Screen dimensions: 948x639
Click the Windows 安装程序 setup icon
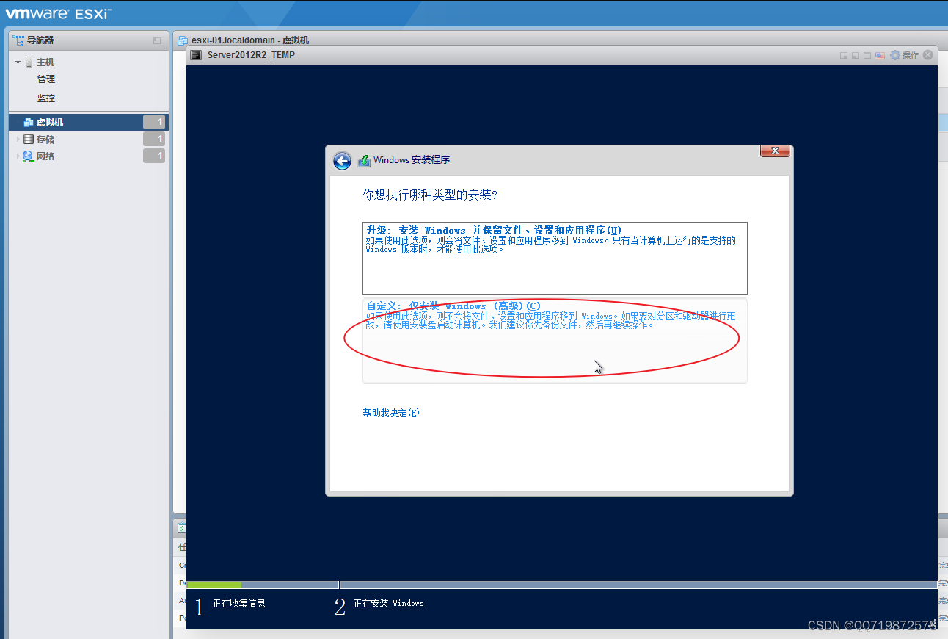click(364, 161)
